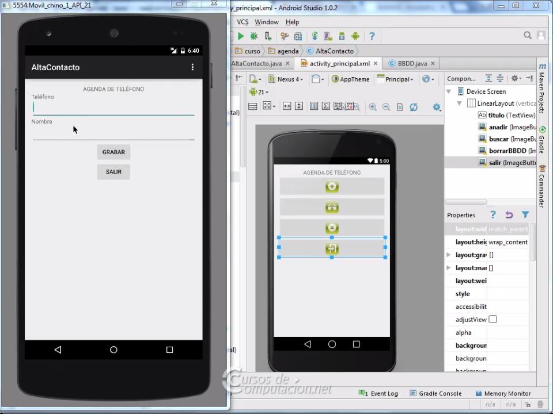Screen dimensions: 553x414
Task: Toggle adjustViewBounds checkbox in Properties
Action: click(493, 319)
